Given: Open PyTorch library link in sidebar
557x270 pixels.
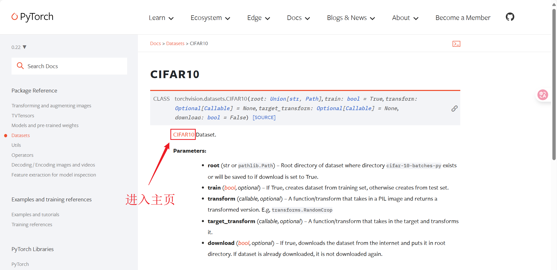Looking at the screenshot, I should click(x=20, y=264).
